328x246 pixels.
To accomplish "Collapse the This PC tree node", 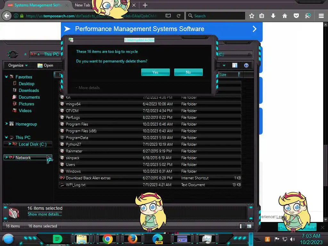I will pyautogui.click(x=6, y=137).
